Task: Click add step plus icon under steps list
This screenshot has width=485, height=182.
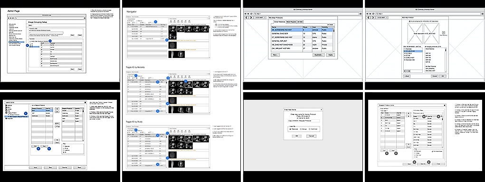Action: pos(405,71)
